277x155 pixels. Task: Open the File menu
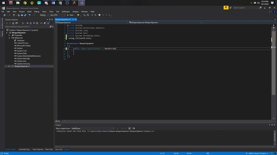pos(3,12)
